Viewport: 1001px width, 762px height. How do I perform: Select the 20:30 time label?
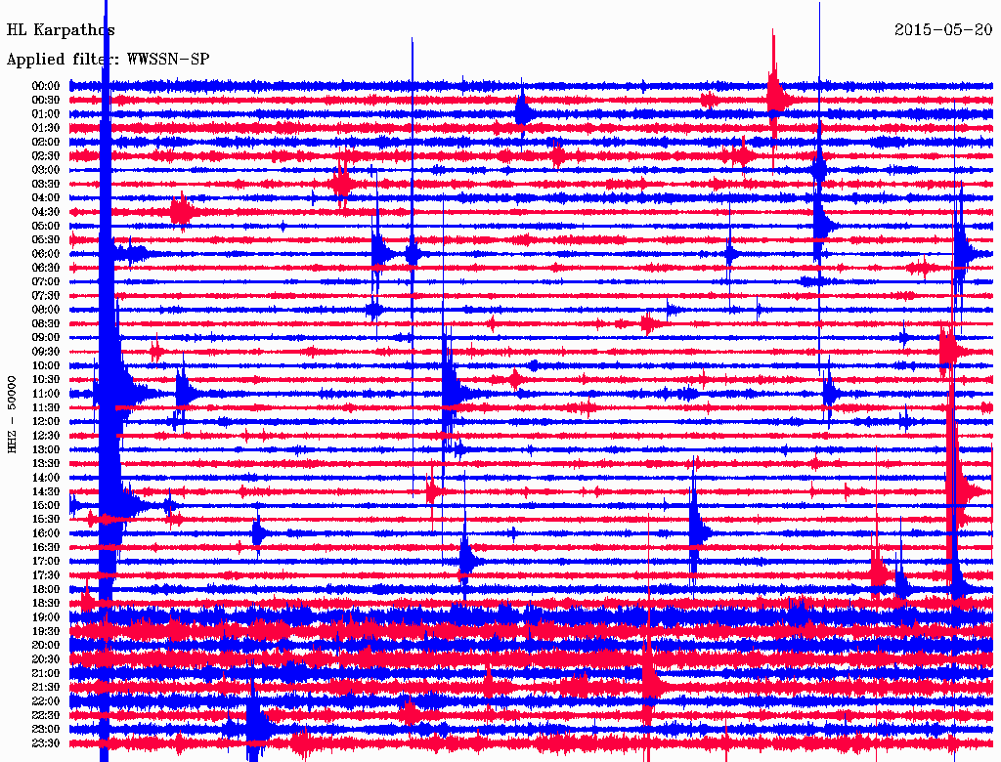46,659
